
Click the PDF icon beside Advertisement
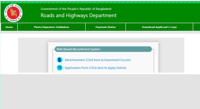click(59, 60)
